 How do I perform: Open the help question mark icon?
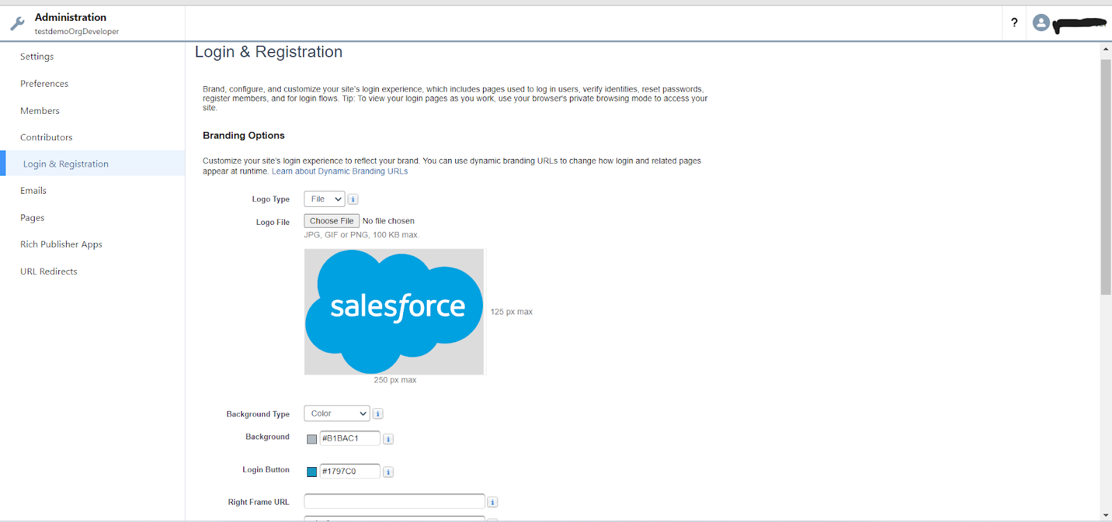pyautogui.click(x=1014, y=23)
